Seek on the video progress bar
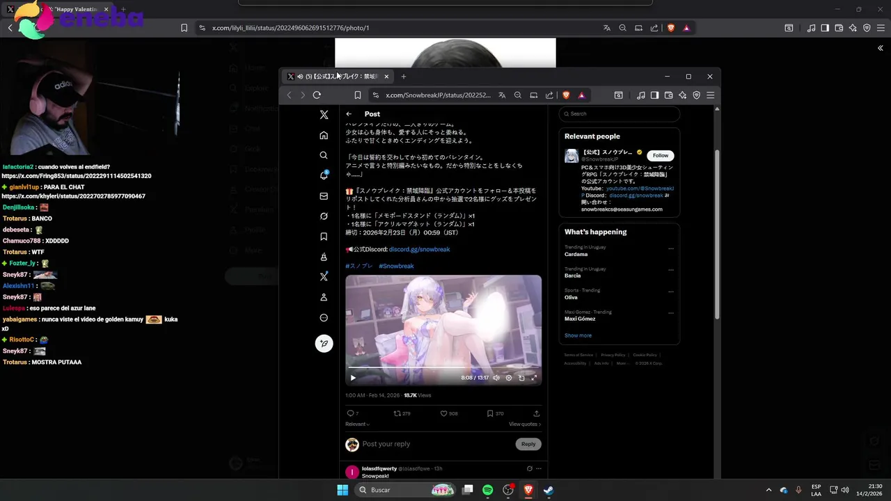This screenshot has width=891, height=501. tap(443, 367)
